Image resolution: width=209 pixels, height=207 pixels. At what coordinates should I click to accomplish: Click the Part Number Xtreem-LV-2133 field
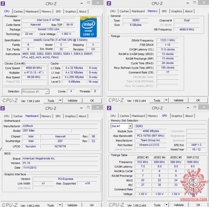[x=151, y=145]
